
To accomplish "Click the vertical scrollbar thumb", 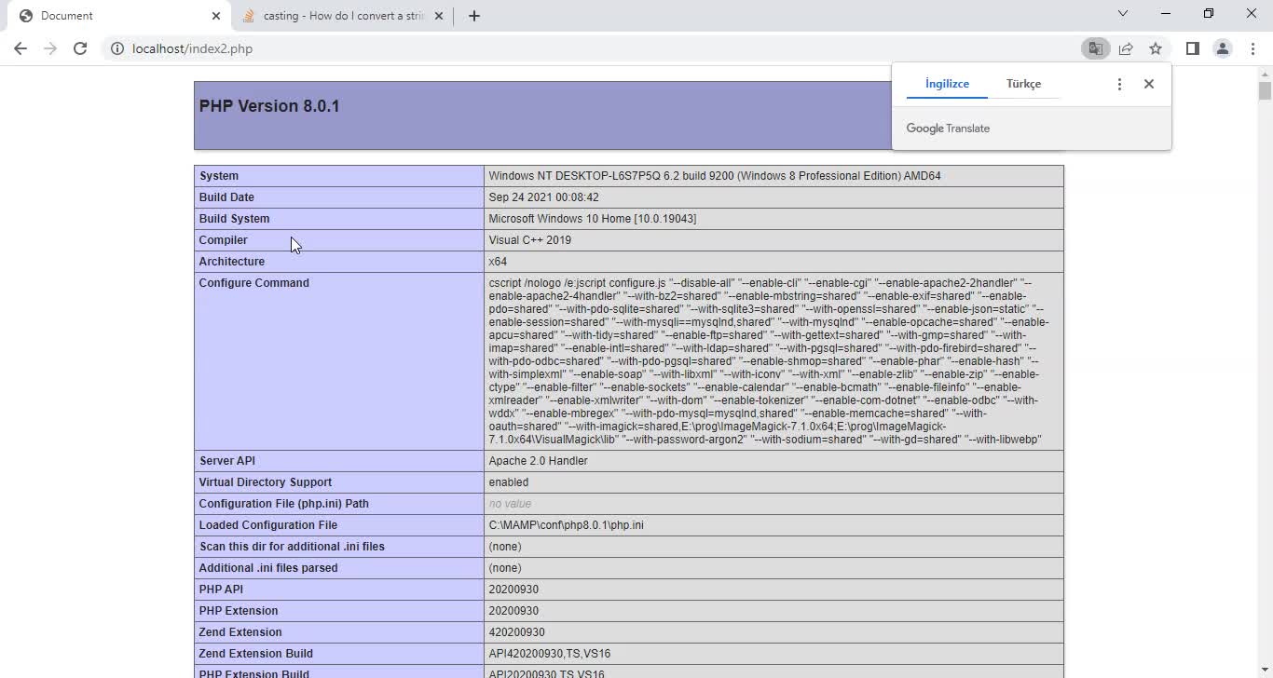I will (x=1265, y=90).
